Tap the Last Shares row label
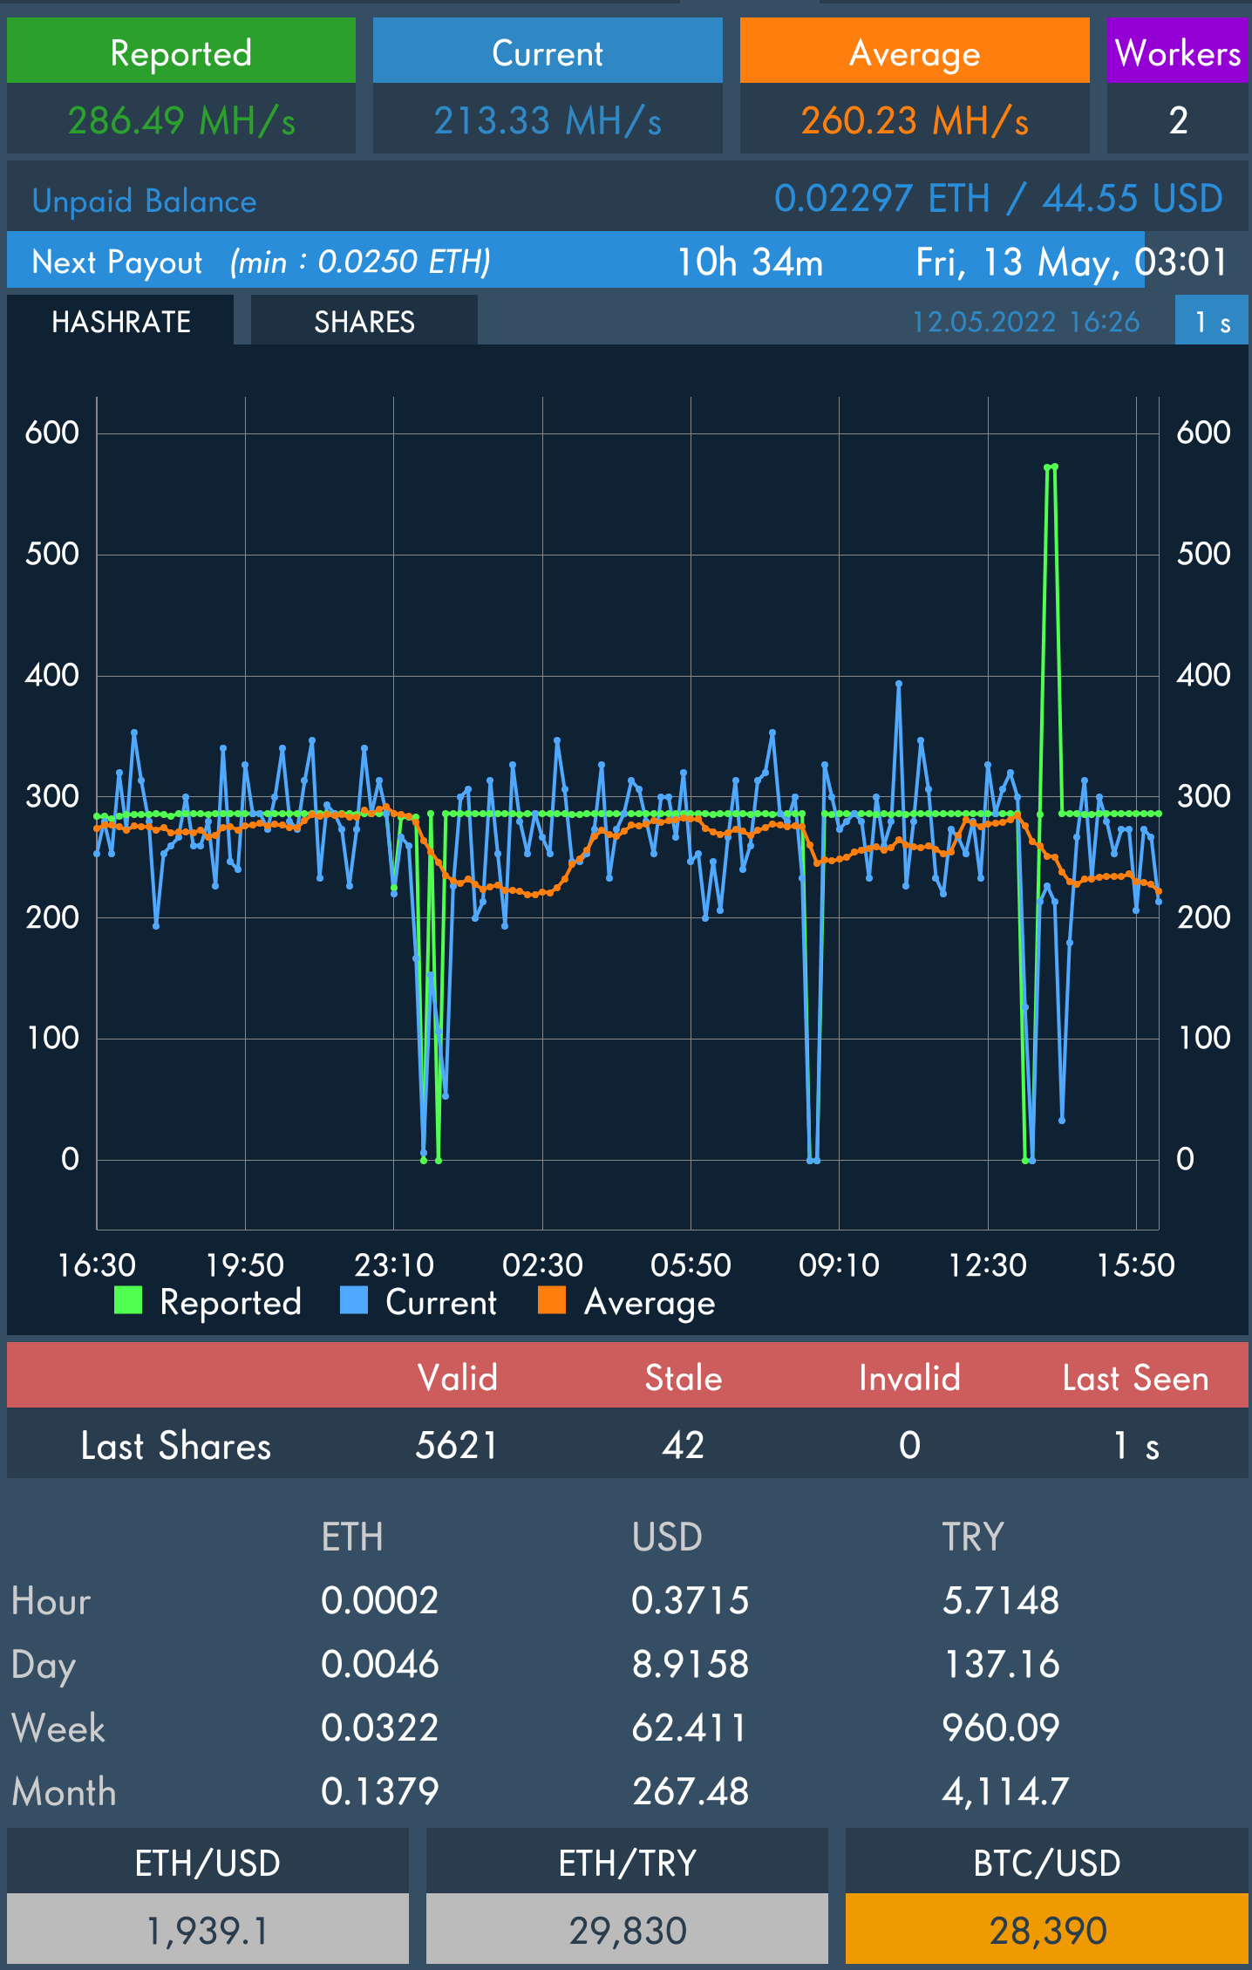The height and width of the screenshot is (1970, 1252). pyautogui.click(x=176, y=1446)
